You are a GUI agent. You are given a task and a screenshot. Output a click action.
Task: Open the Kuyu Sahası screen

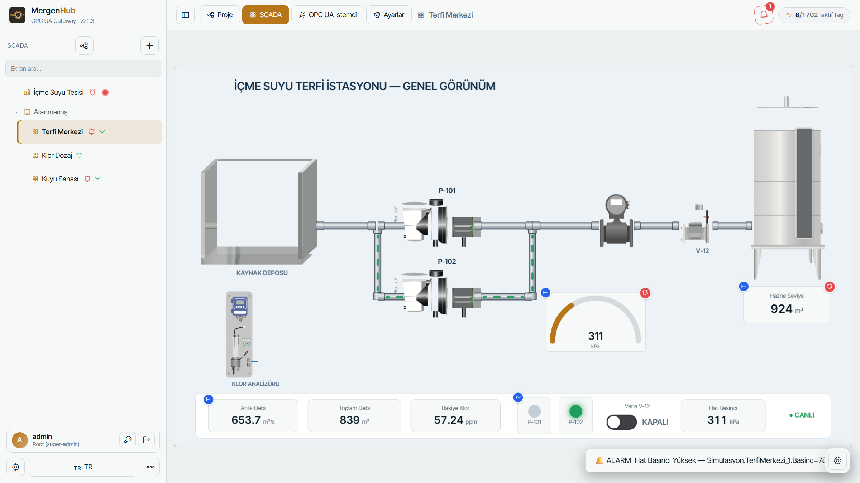(60, 179)
